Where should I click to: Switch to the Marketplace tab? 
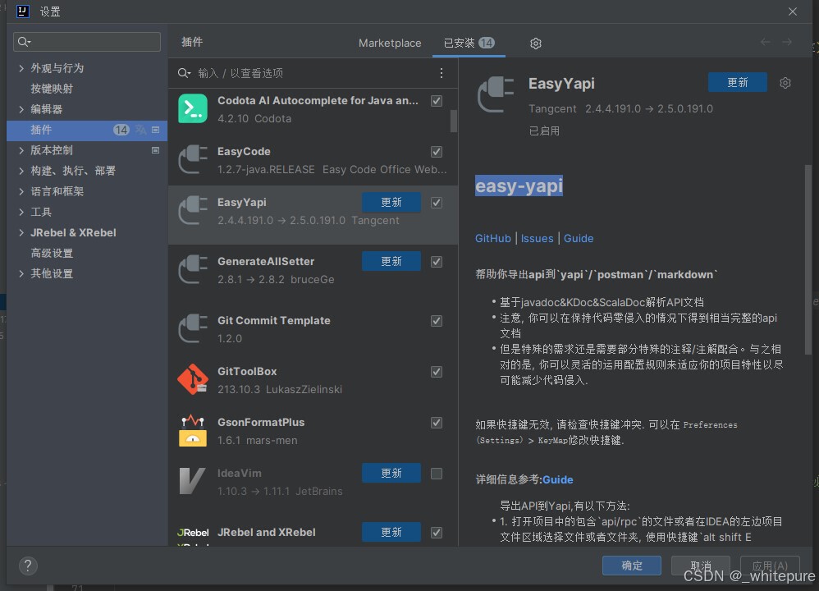point(390,44)
